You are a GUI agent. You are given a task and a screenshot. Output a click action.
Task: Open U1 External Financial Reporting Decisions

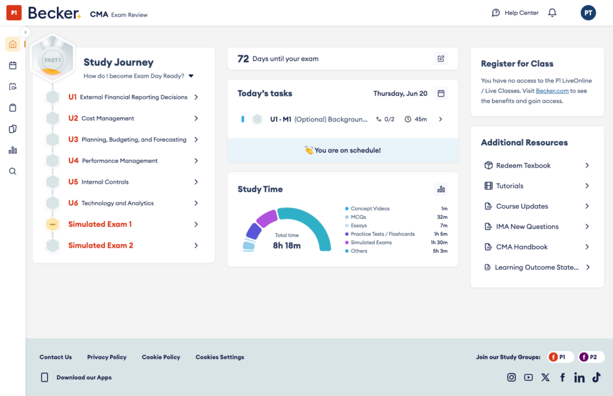tap(133, 97)
